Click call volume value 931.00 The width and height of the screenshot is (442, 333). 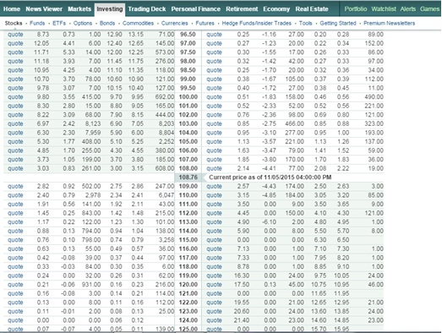(x=91, y=285)
